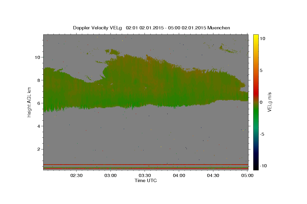This screenshot has width=307, height=204.
Task: Click the colorbar value -10
Action: click(264, 166)
